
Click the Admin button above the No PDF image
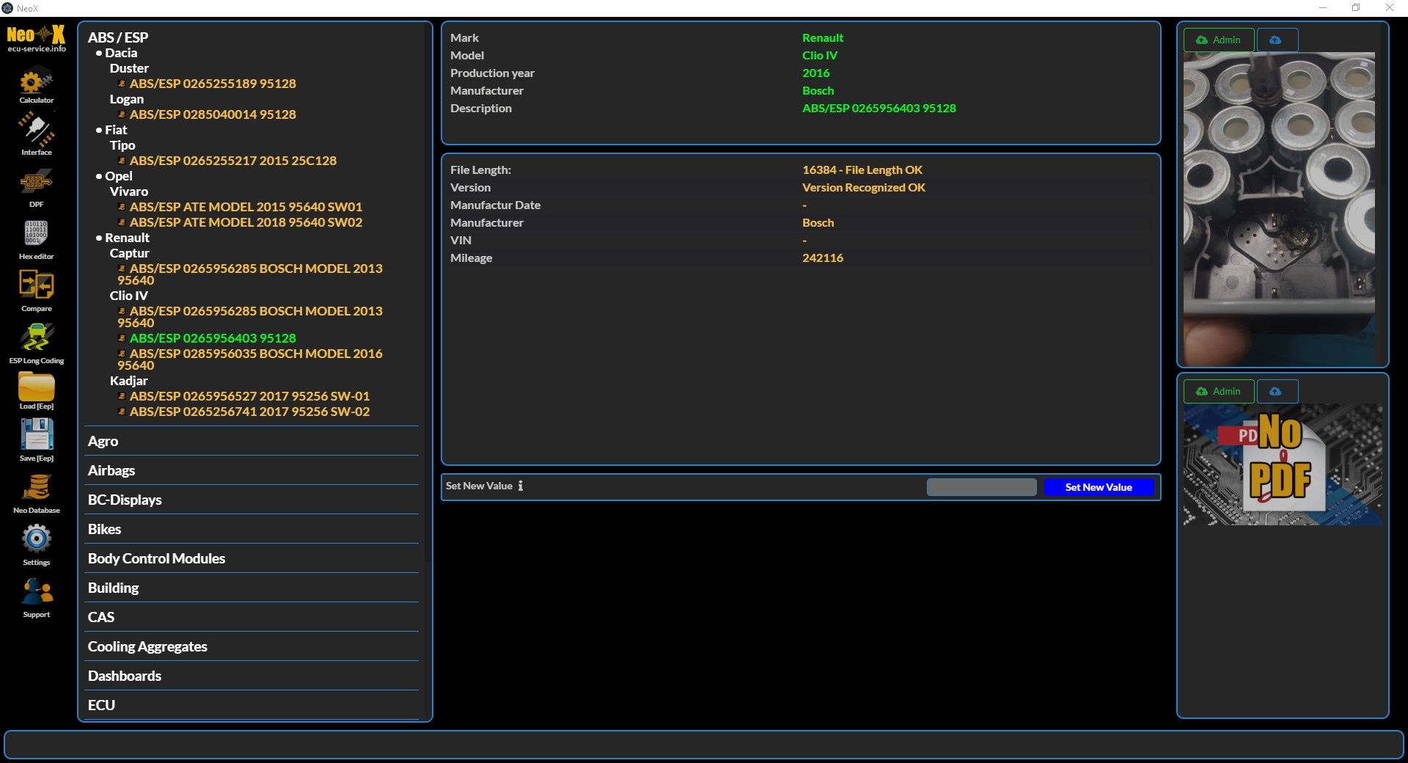tap(1218, 391)
